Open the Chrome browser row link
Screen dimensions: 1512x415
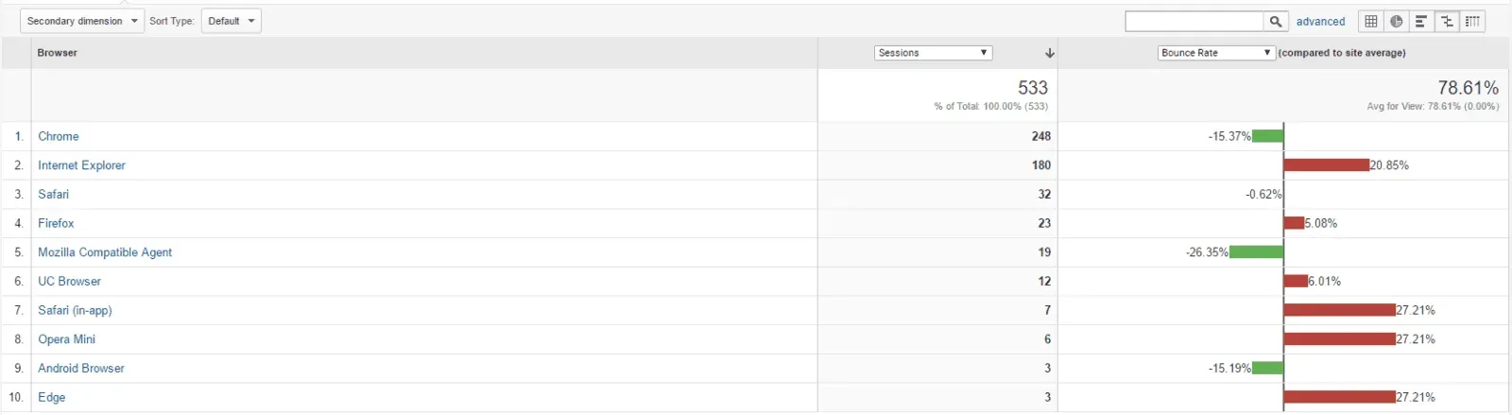click(59, 136)
